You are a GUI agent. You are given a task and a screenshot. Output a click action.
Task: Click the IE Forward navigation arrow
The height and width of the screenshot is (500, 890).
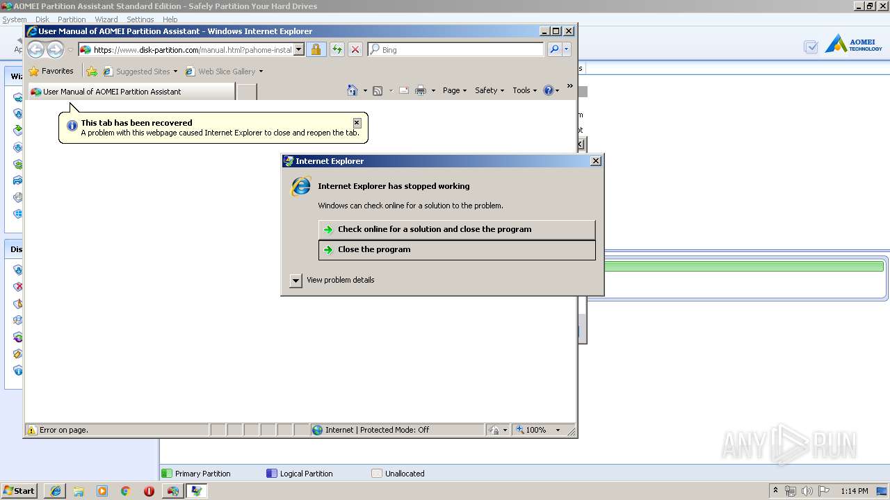pos(56,49)
